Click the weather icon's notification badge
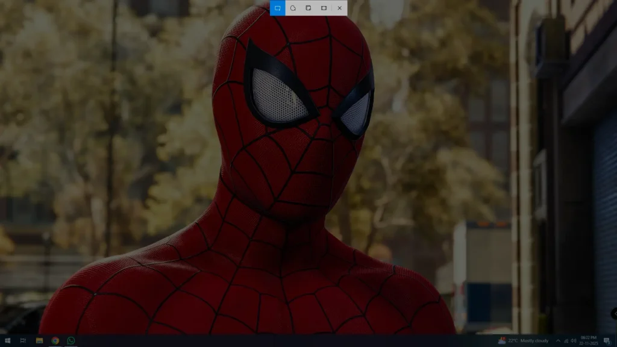Viewport: 617px width, 347px height. (x=503, y=337)
